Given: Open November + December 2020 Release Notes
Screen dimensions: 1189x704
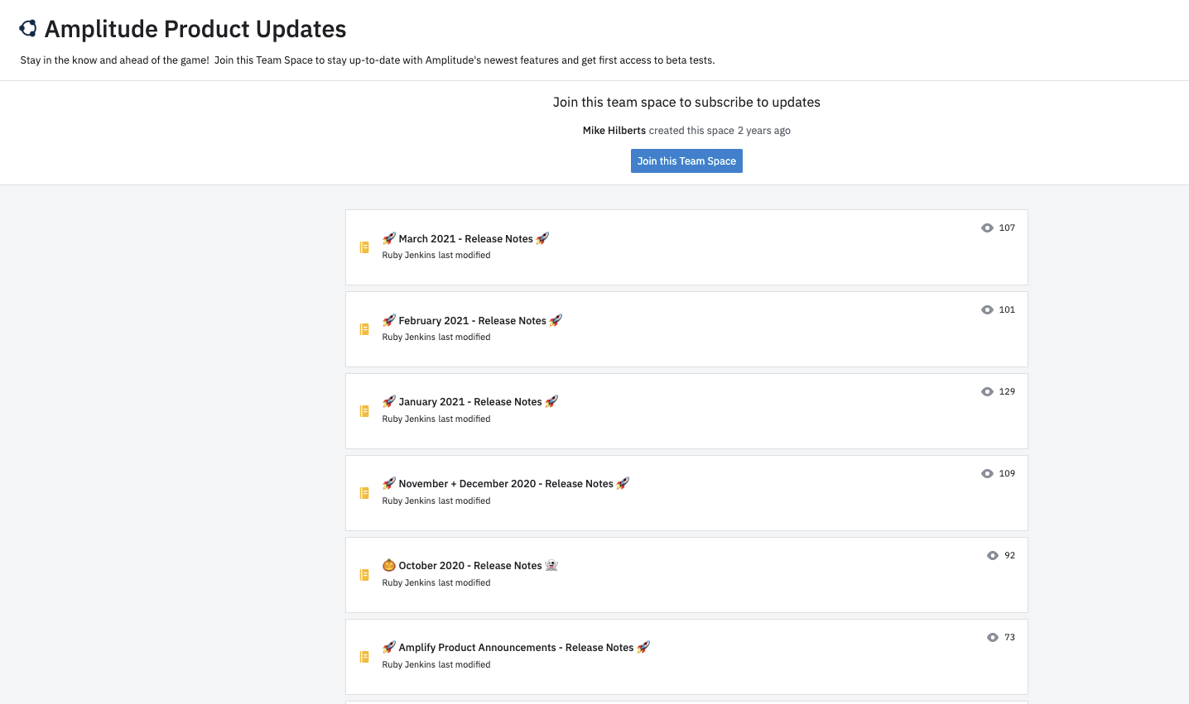Looking at the screenshot, I should click(x=506, y=484).
